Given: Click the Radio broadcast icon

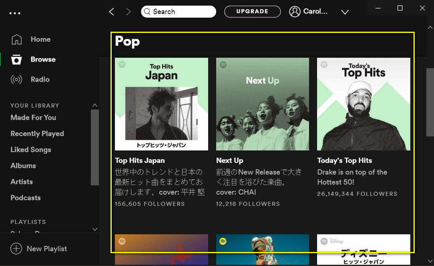Looking at the screenshot, I should pos(16,79).
